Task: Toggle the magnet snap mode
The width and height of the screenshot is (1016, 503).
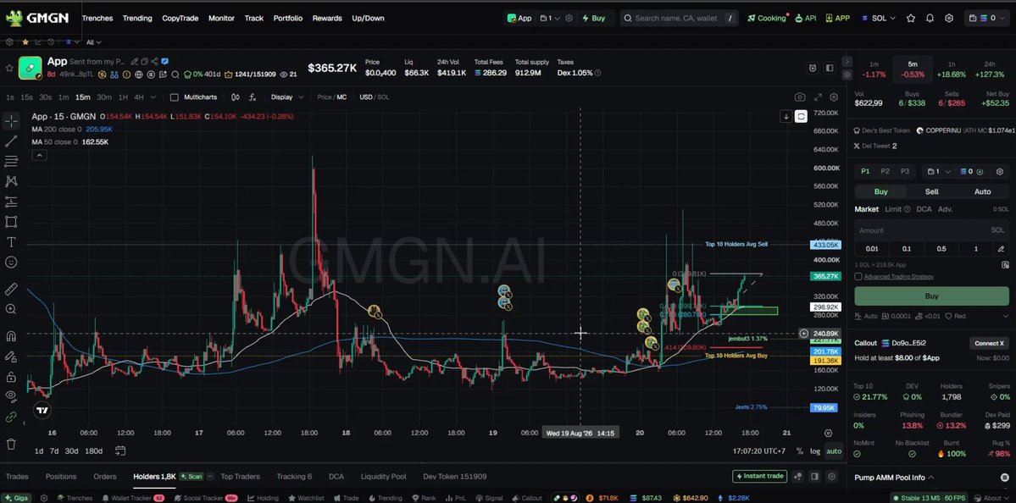Action: pyautogui.click(x=11, y=336)
